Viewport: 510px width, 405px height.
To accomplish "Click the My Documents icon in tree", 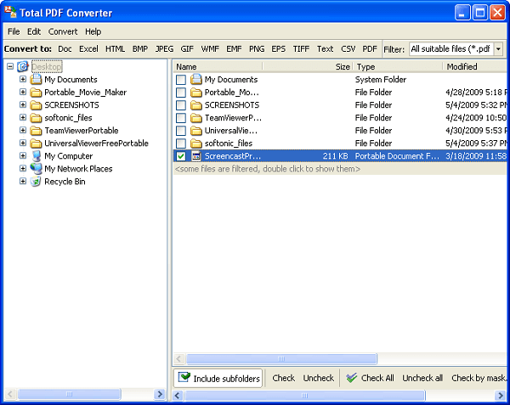I will pos(36,79).
